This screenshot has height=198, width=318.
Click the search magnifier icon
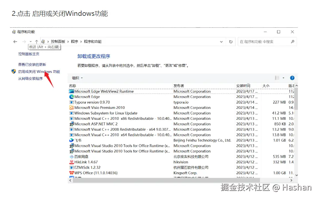pyautogui.click(x=293, y=42)
